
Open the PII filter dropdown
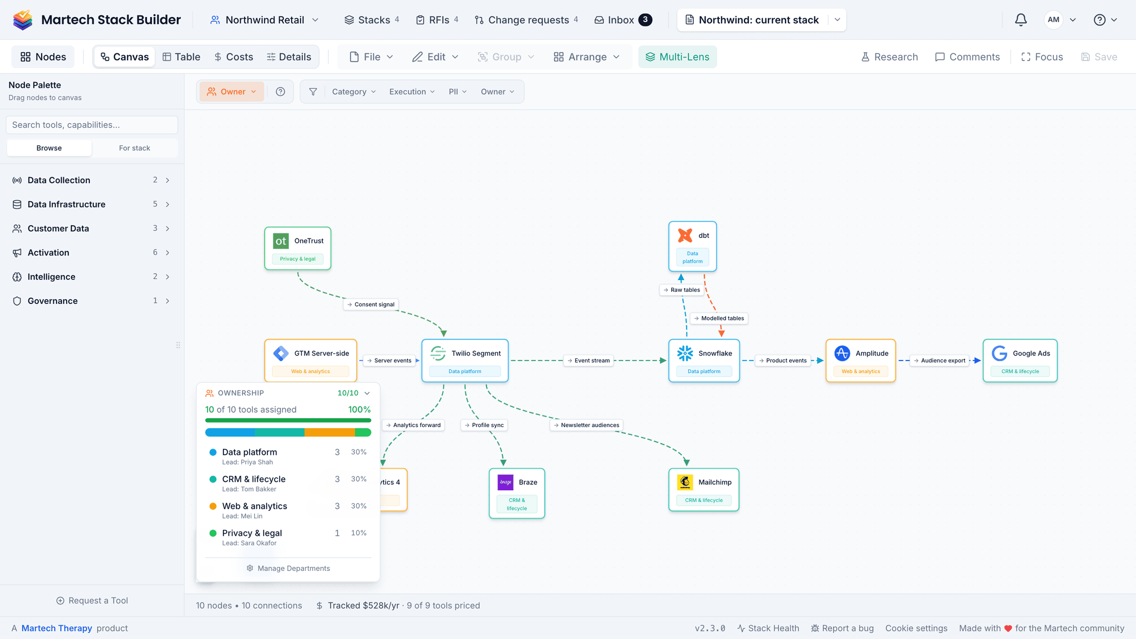click(x=458, y=92)
